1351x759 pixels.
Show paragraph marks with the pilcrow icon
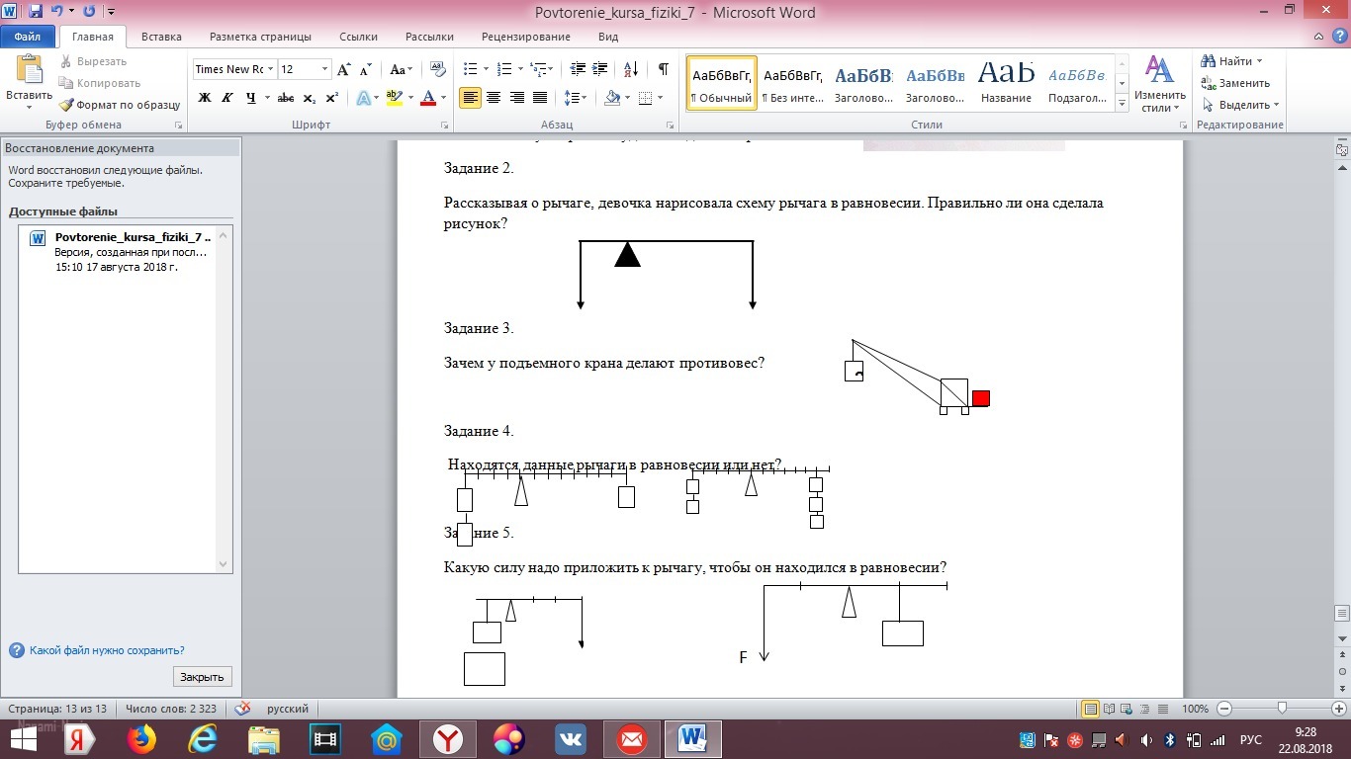coord(663,69)
